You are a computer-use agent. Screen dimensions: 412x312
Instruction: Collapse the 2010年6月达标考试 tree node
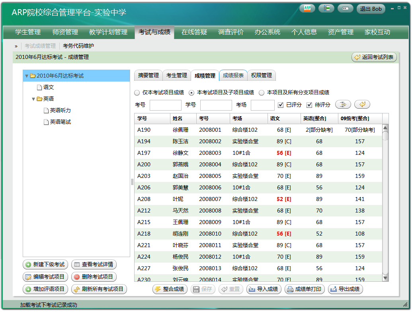(27, 76)
